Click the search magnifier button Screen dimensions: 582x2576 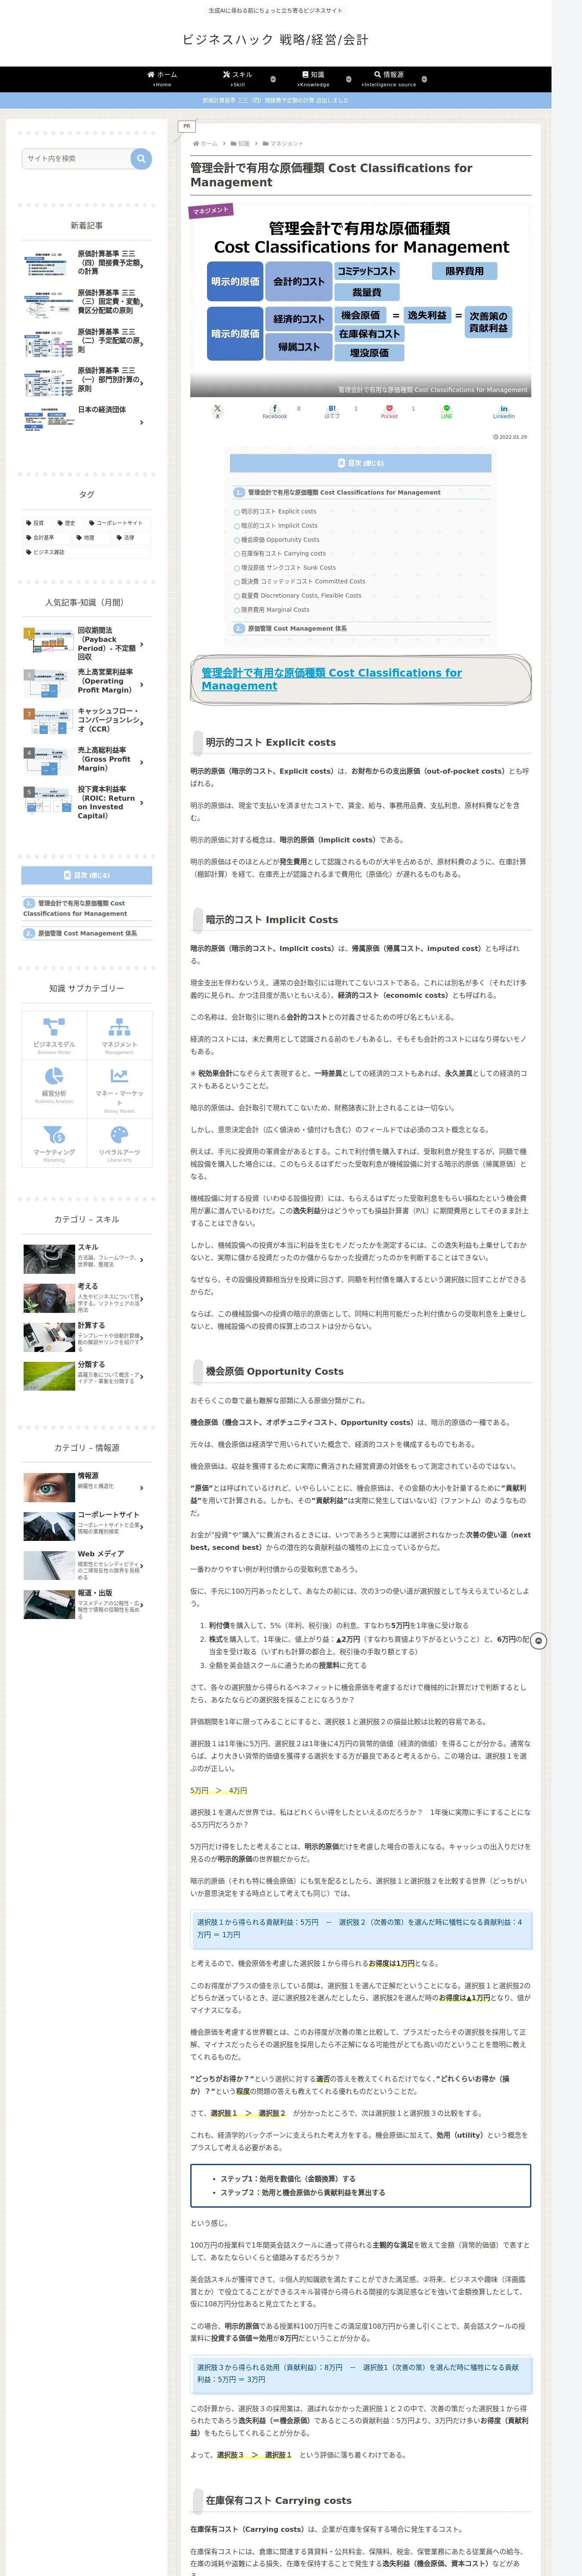(x=141, y=158)
